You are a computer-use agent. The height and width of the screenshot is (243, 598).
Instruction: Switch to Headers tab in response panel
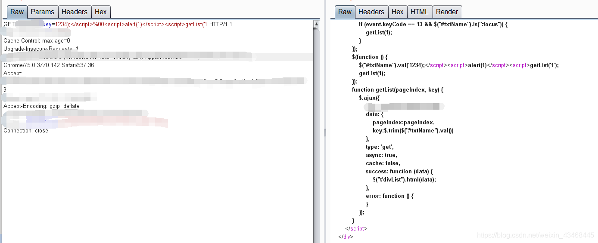pyautogui.click(x=371, y=12)
